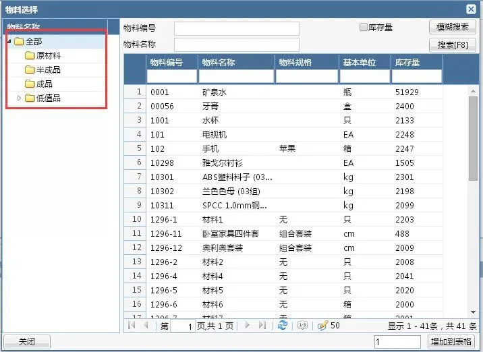
Task: Expand the 低值品 tree node arrow
Action: (x=19, y=98)
